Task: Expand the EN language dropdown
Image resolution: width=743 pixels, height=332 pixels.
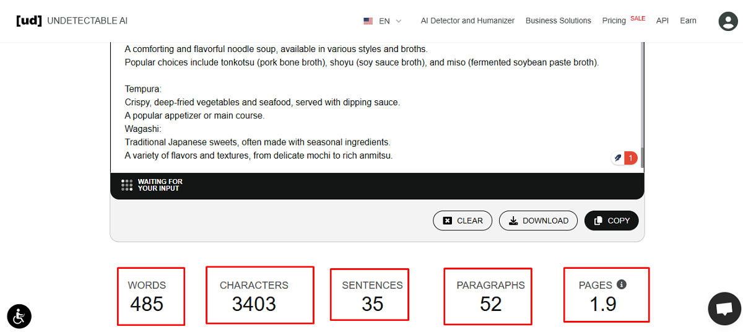Action: (390, 21)
